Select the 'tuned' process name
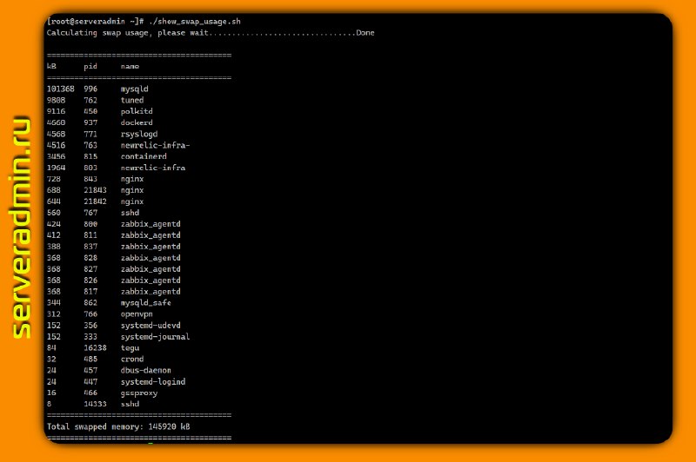The width and height of the screenshot is (696, 462). pos(132,100)
